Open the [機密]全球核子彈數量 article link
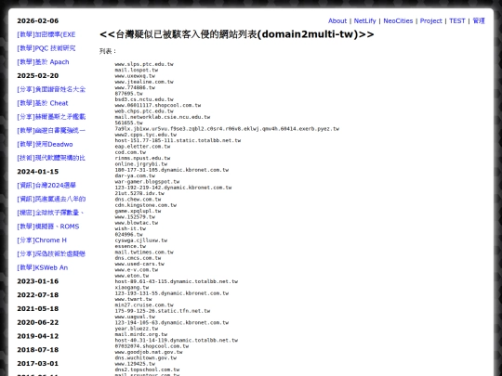The image size is (502, 376). pos(50,213)
